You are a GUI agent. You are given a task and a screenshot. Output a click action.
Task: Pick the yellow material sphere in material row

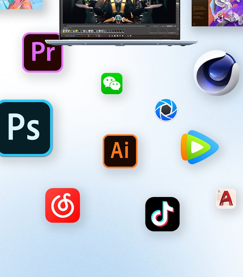click(x=77, y=31)
